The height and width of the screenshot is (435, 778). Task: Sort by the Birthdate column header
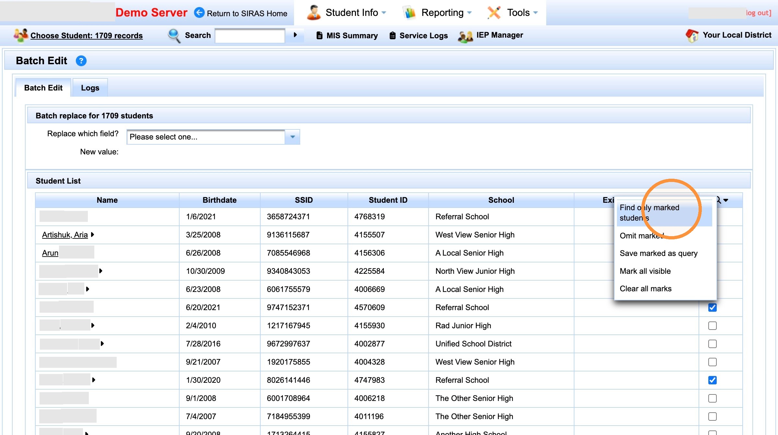click(219, 200)
